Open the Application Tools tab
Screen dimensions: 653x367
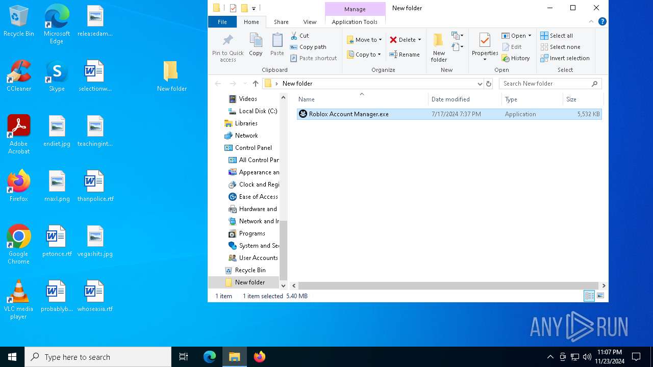click(x=355, y=22)
